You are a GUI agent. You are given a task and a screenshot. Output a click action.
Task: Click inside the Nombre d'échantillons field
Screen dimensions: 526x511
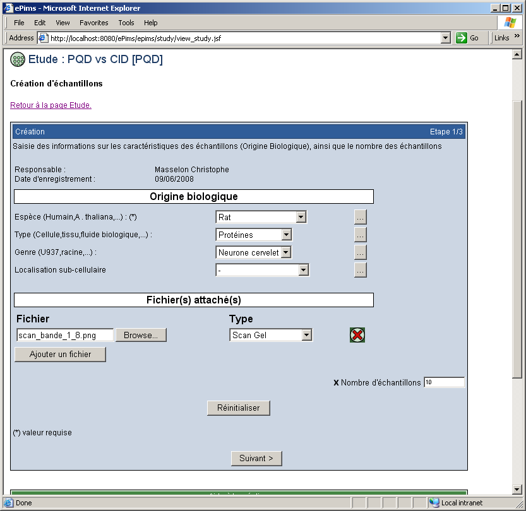[444, 382]
